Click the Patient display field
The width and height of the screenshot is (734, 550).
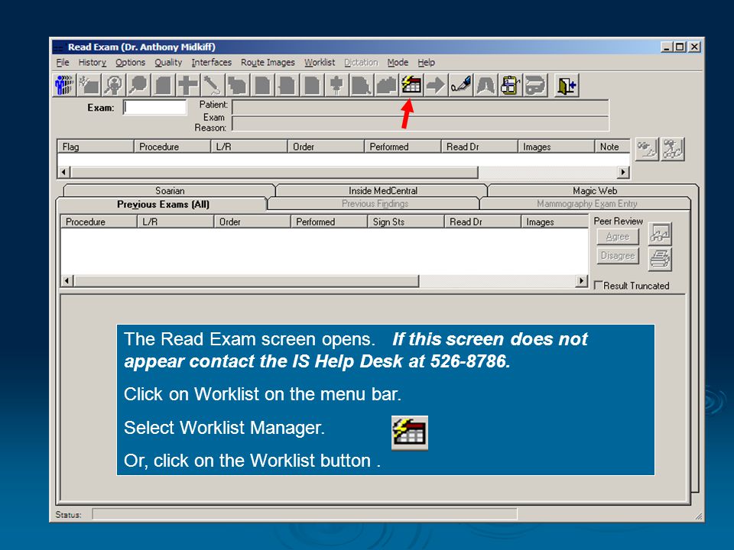421,107
